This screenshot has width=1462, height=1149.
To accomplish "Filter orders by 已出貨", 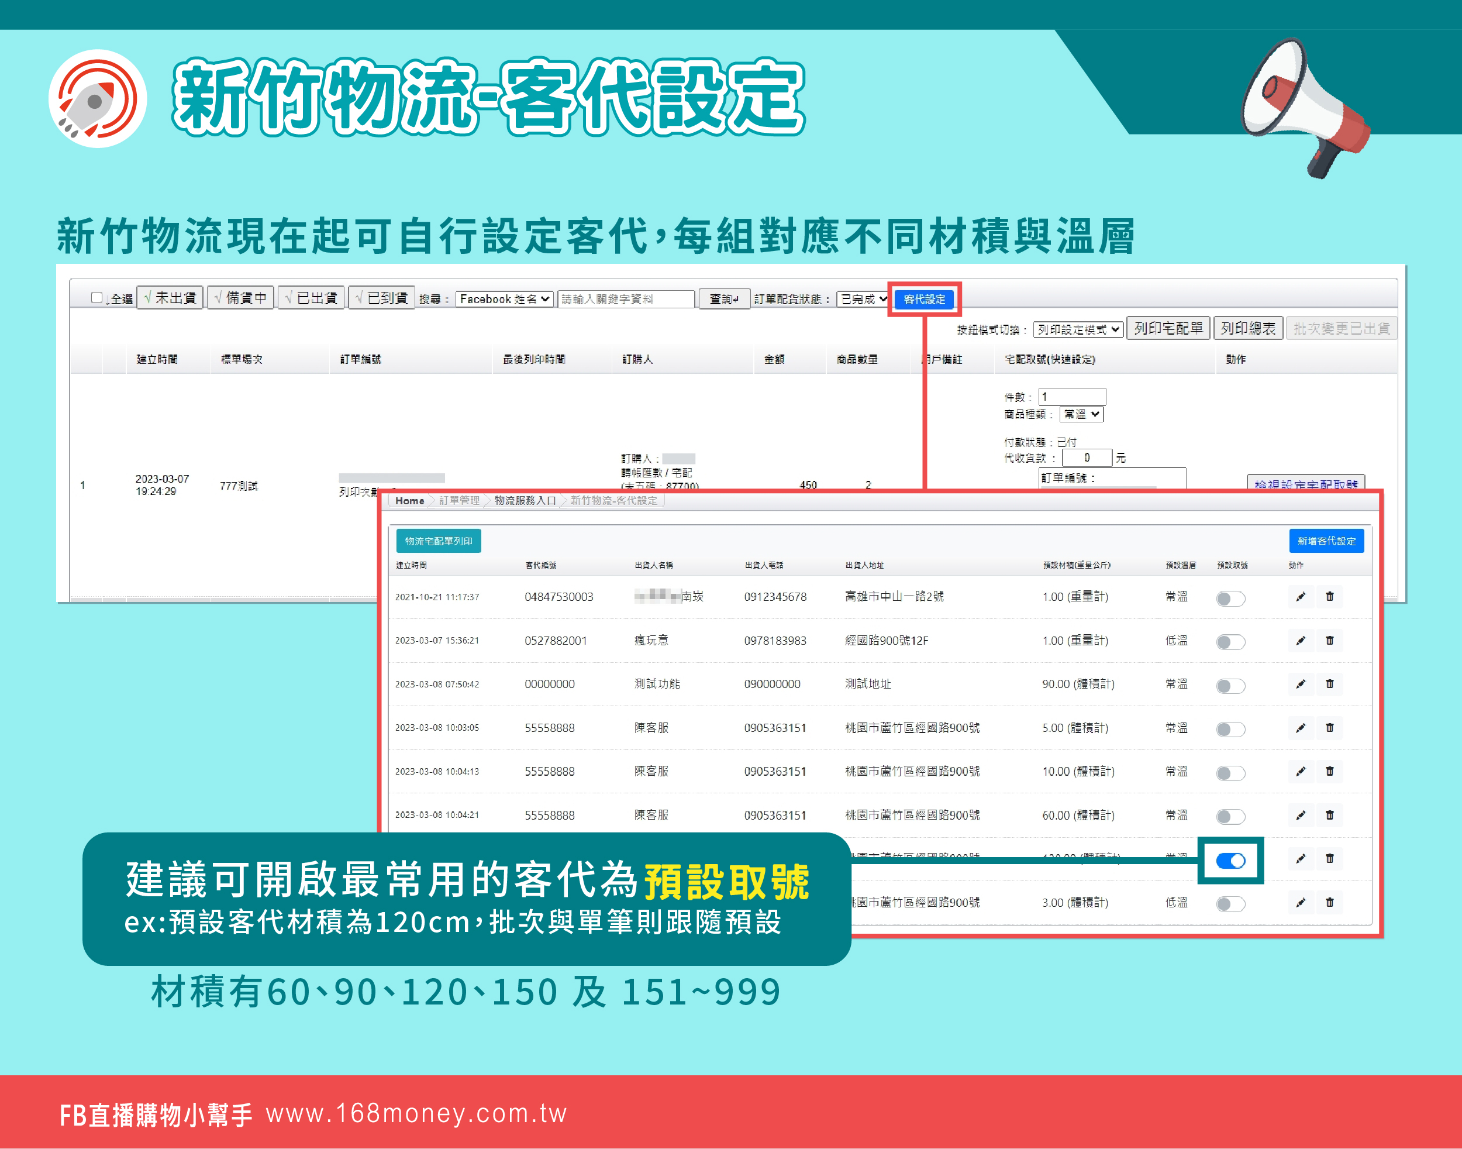I will coord(311,298).
